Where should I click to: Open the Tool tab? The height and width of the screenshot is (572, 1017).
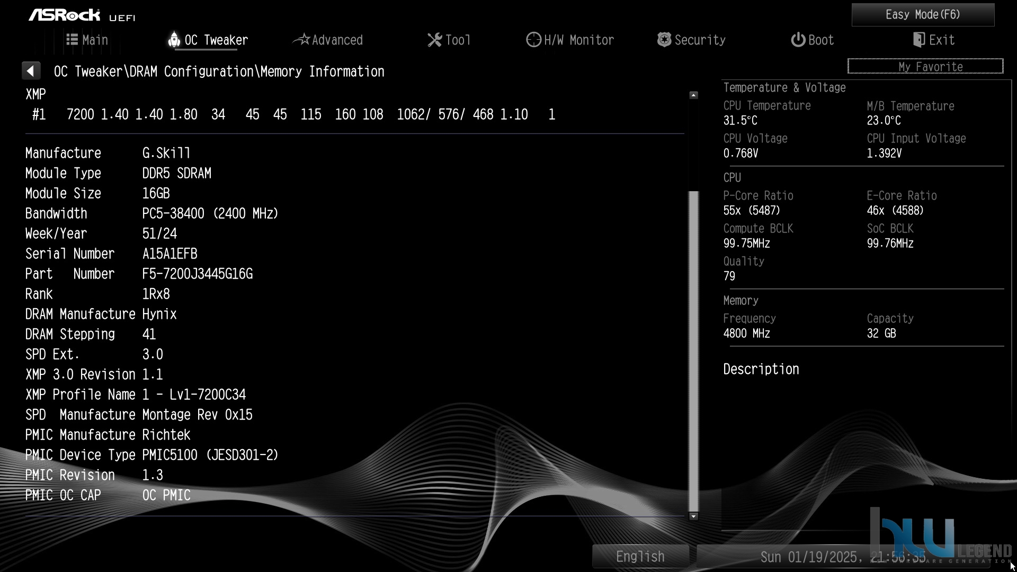pyautogui.click(x=449, y=40)
